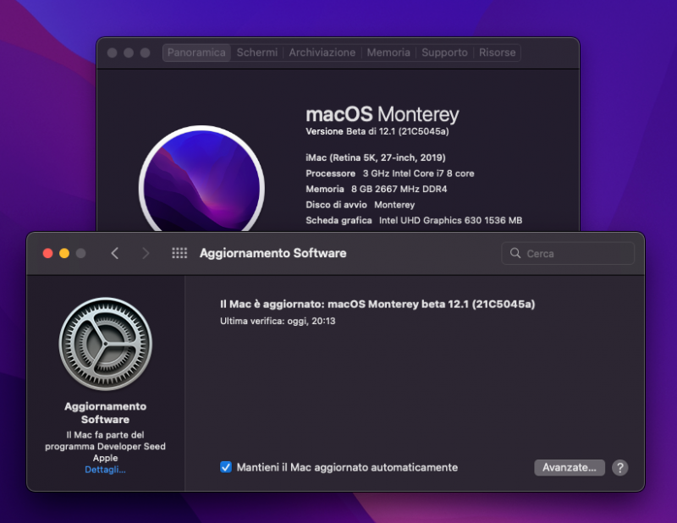The width and height of the screenshot is (677, 523).
Task: Select the Risorse tab
Action: point(498,52)
